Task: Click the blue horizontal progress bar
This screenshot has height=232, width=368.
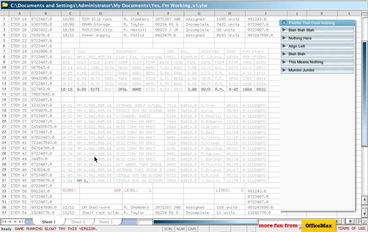Action: tap(205, 222)
